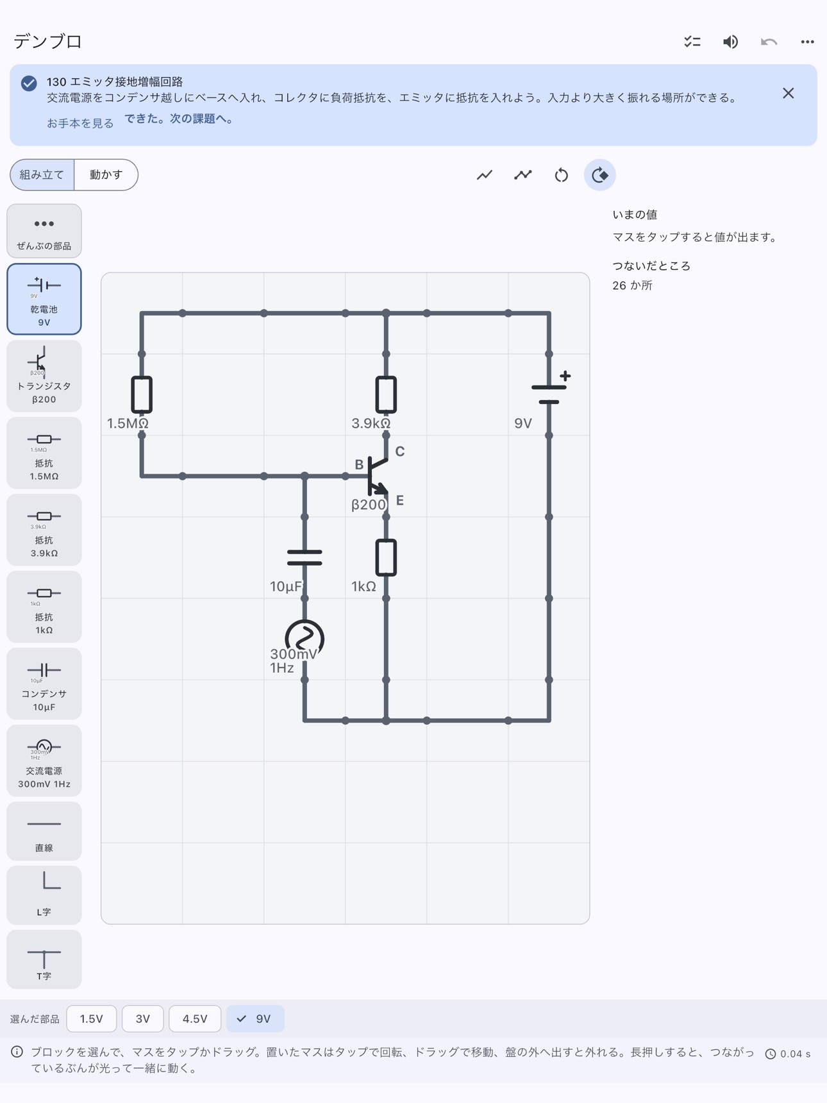Select 抵抗 3.9kΩ part

tap(44, 530)
